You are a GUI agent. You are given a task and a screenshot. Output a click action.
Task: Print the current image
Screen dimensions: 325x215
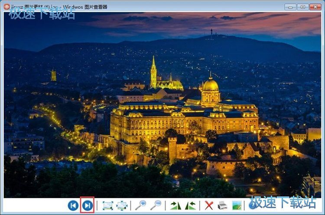pos(222,206)
